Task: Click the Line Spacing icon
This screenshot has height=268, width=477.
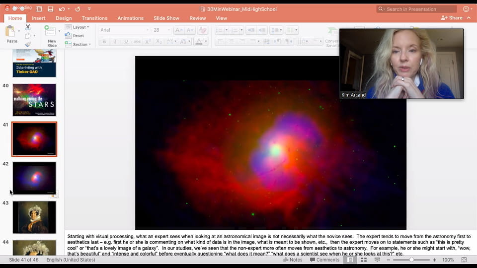Action: pyautogui.click(x=275, y=30)
